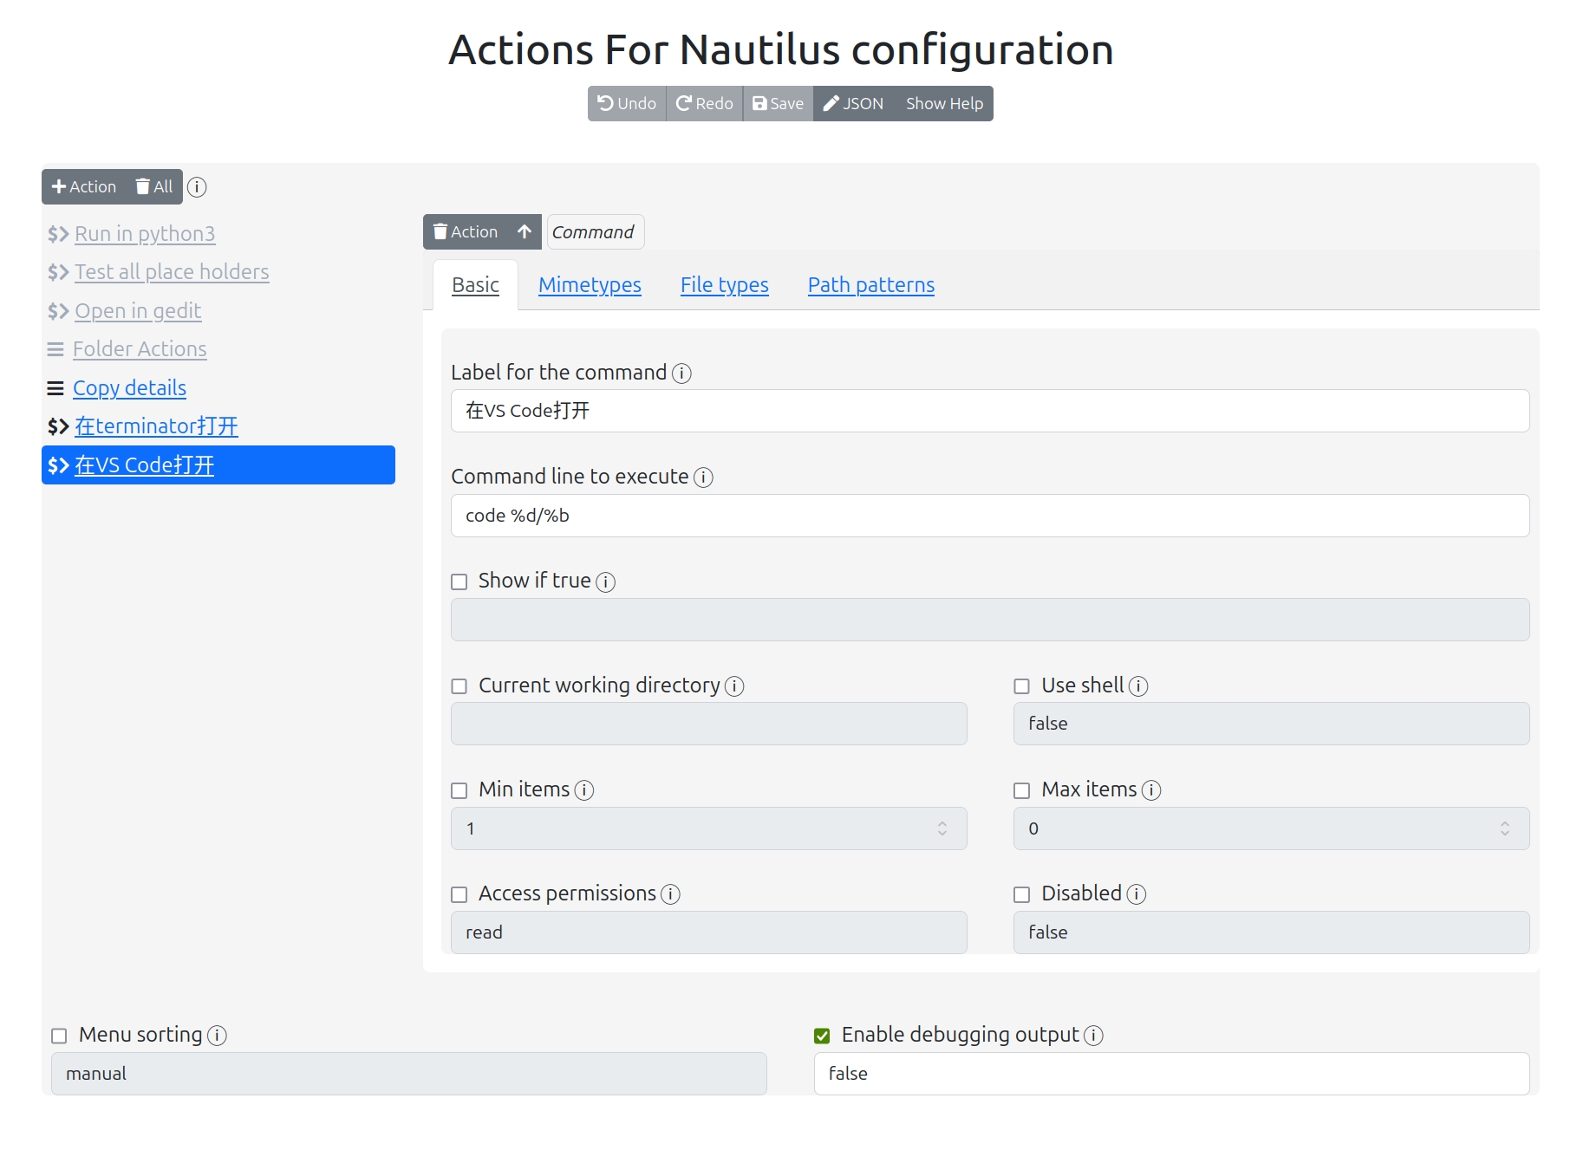Open the JSON editor
The width and height of the screenshot is (1590, 1163).
[853, 104]
